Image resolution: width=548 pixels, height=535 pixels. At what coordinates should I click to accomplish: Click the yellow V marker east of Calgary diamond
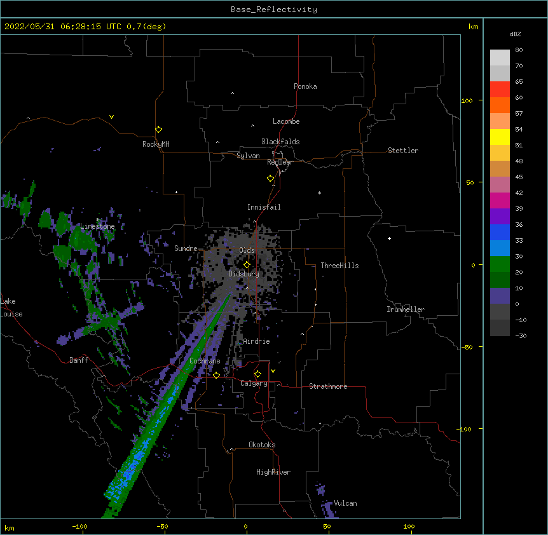point(273,371)
